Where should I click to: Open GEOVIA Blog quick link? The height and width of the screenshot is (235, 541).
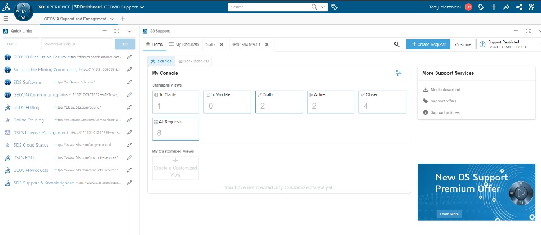26,107
